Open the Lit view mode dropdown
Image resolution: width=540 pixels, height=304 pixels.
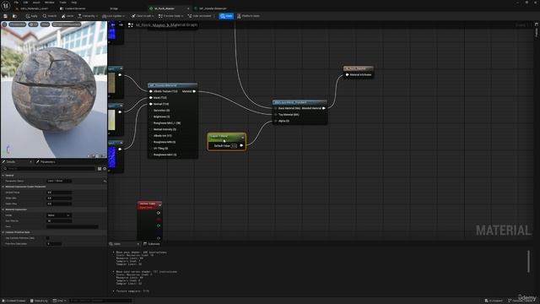tap(34, 24)
